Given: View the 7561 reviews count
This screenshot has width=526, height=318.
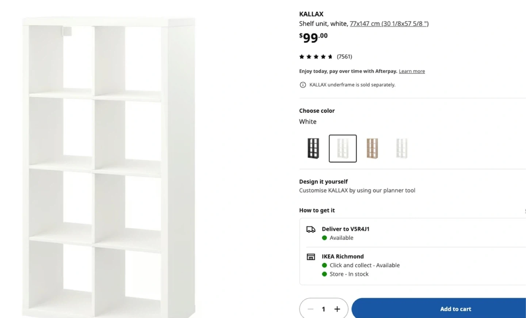Looking at the screenshot, I should point(344,57).
